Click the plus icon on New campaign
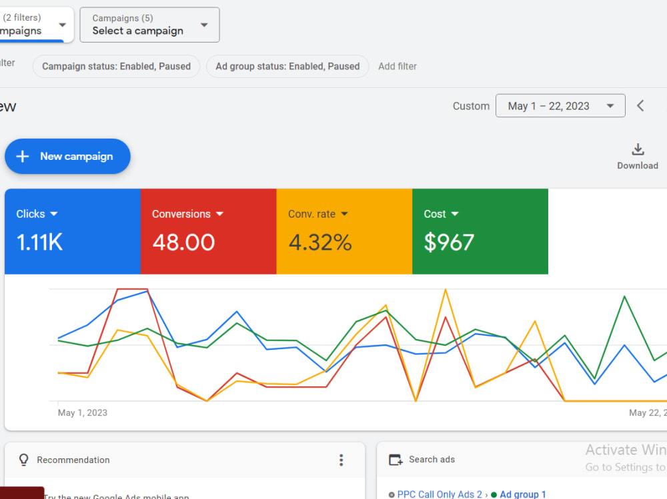667x499 pixels. (x=22, y=157)
